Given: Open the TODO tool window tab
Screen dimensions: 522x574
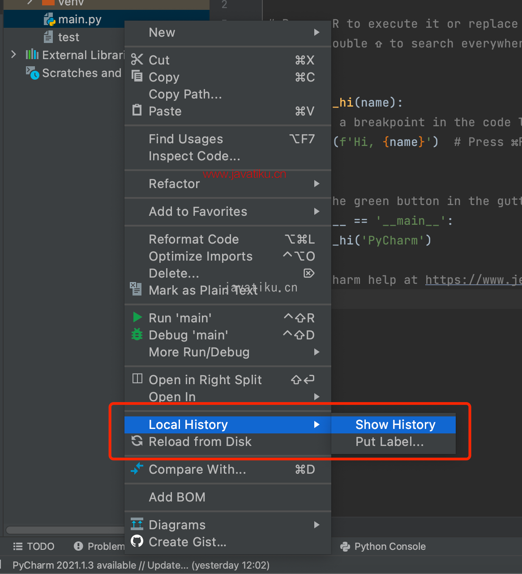Looking at the screenshot, I should pyautogui.click(x=34, y=546).
